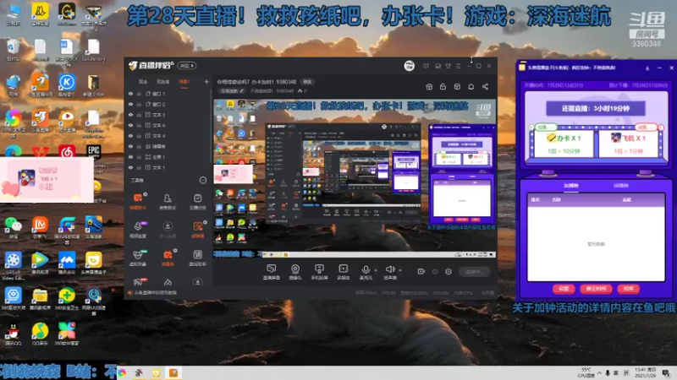Click the download icon in purple window title

[647, 68]
